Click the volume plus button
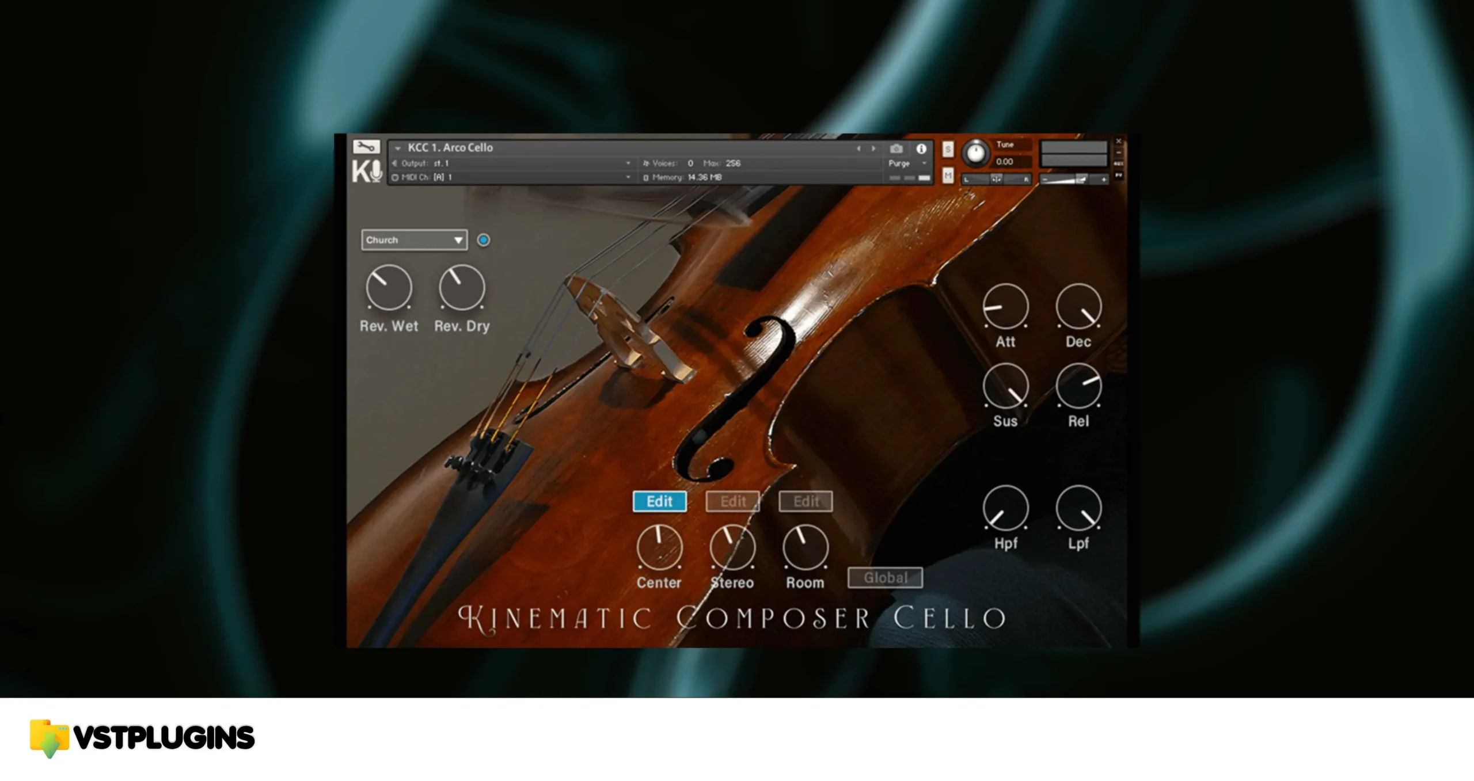 click(x=1103, y=180)
